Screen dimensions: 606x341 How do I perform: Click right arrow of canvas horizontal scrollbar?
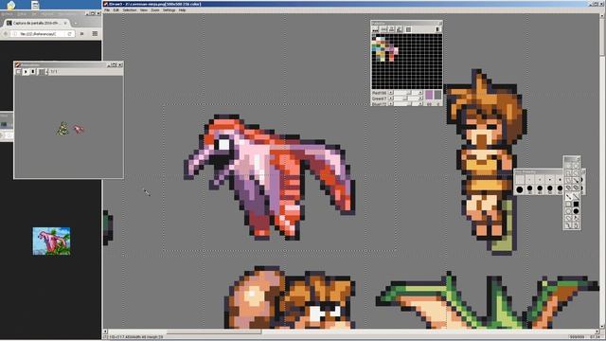[598, 332]
